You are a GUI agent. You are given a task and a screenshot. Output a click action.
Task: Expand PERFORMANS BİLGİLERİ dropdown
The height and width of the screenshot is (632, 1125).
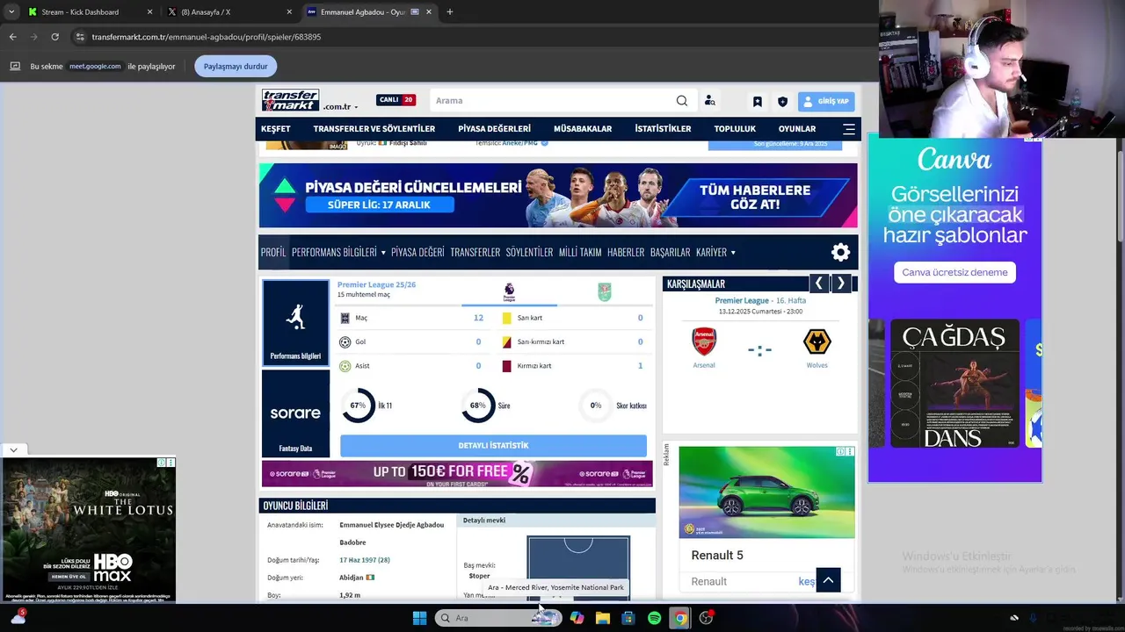338,252
